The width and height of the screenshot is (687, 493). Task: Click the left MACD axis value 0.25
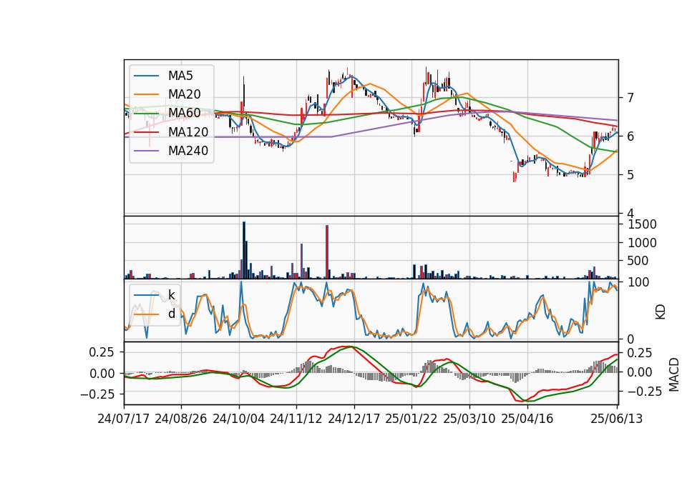(x=102, y=352)
